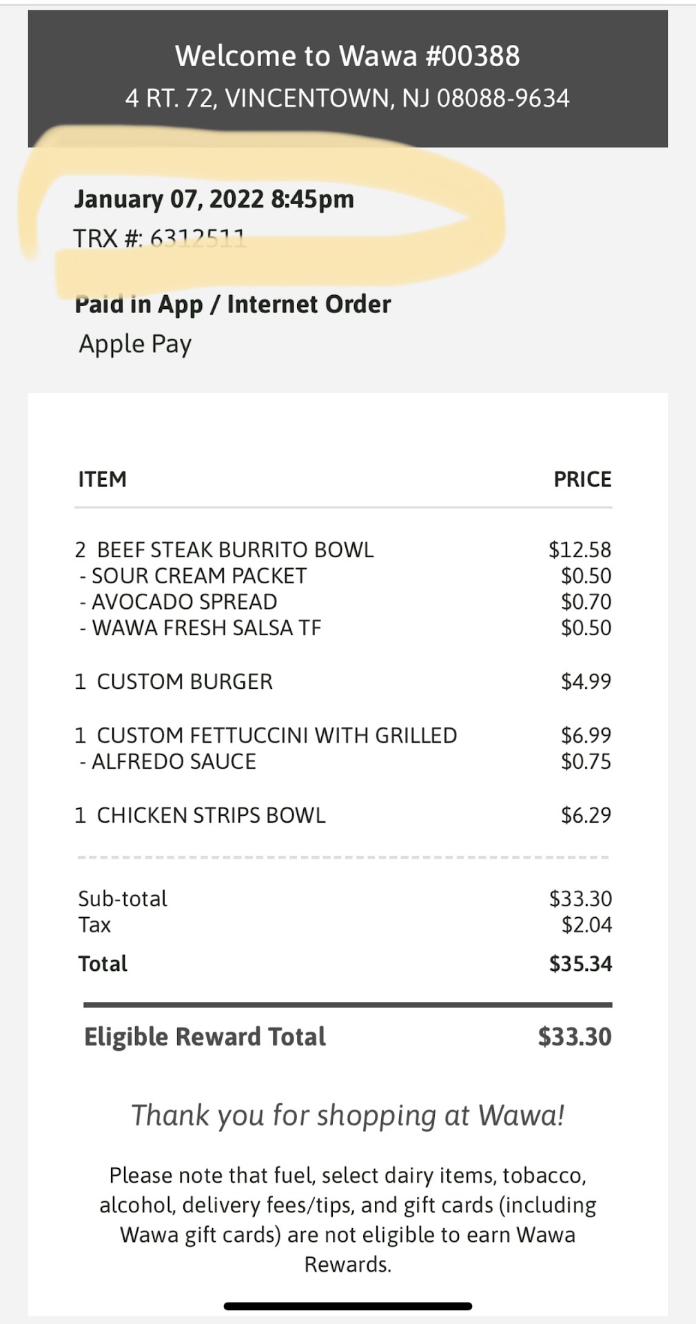Select the Wawa Fresh Salsa TF line
This screenshot has width=696, height=1324.
pyautogui.click(x=201, y=628)
